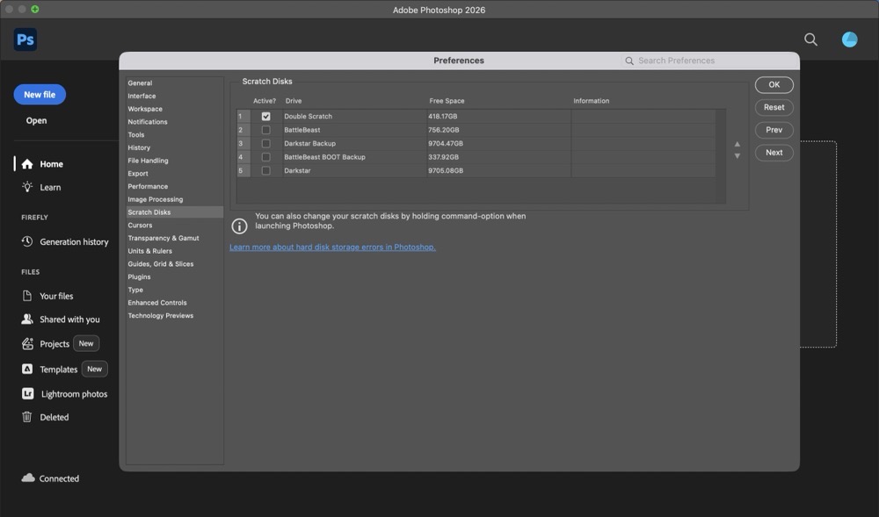The image size is (879, 517).
Task: Open the hard disk storage errors link
Action: point(332,248)
